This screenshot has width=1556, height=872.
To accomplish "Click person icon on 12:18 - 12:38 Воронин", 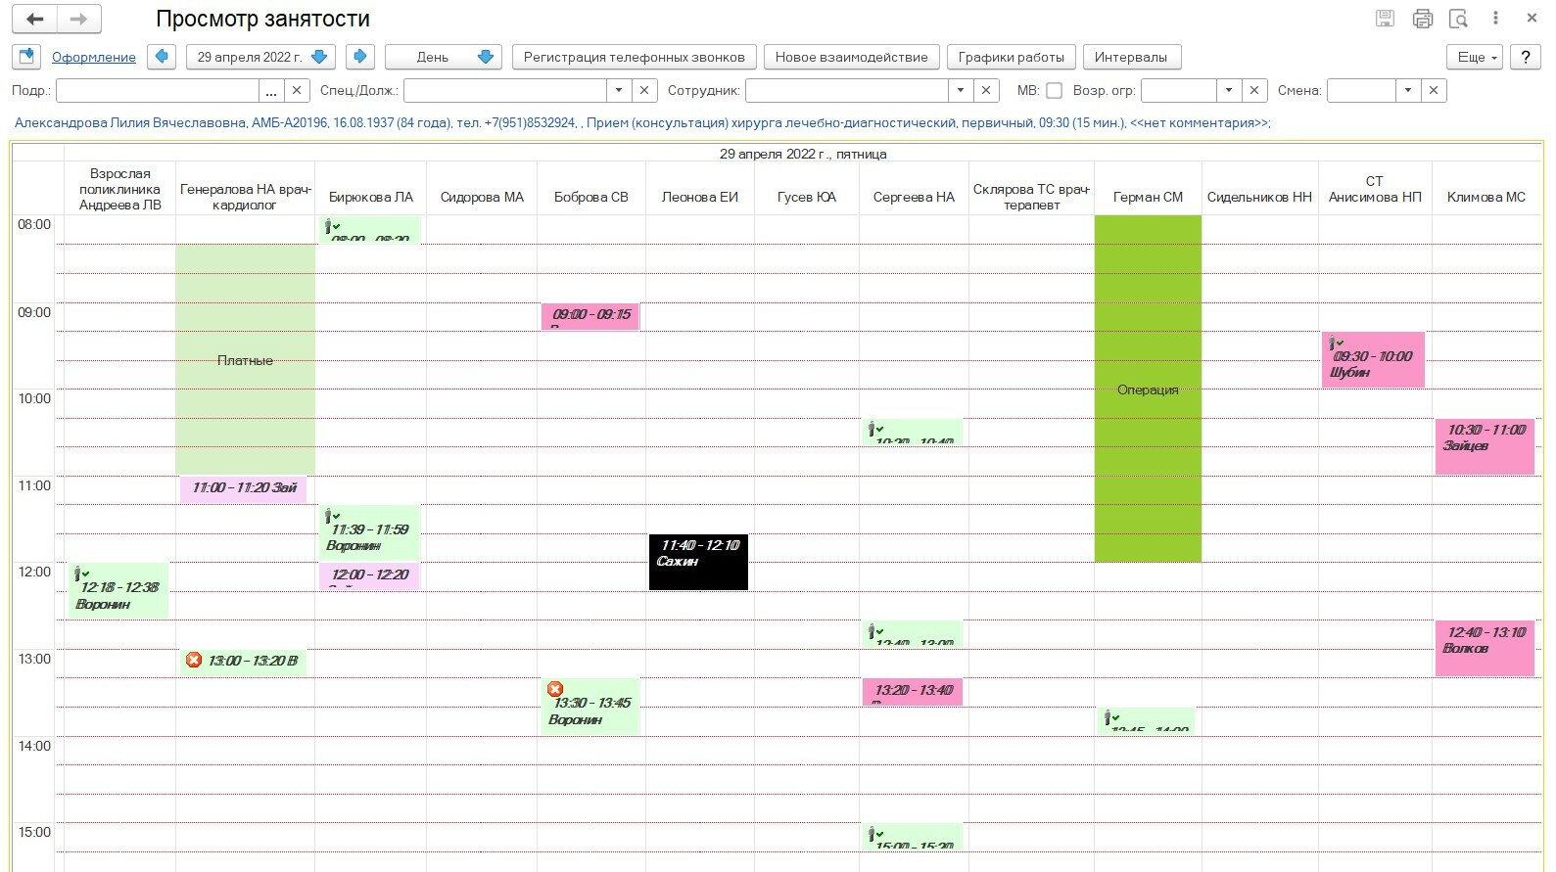I will pyautogui.click(x=81, y=574).
